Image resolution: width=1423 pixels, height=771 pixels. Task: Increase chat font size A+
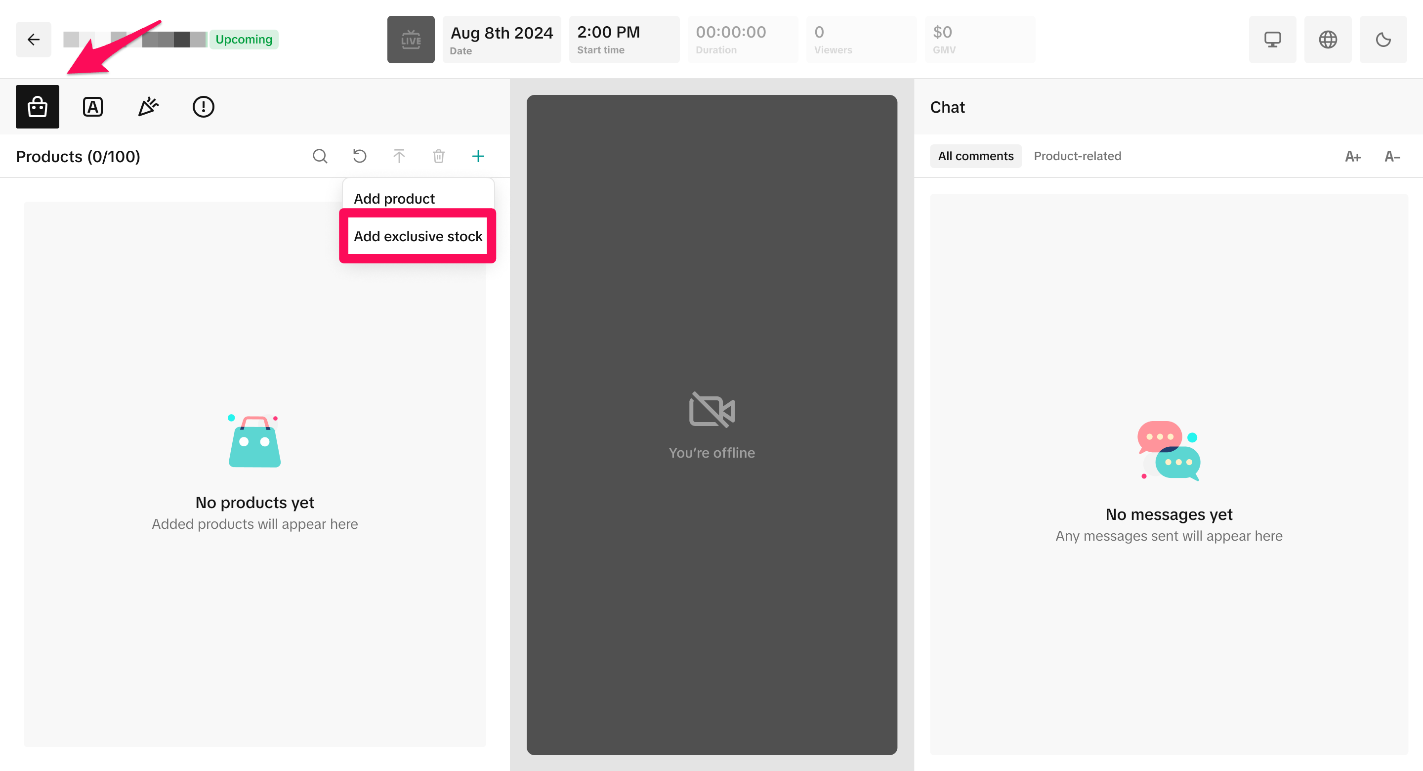point(1352,156)
